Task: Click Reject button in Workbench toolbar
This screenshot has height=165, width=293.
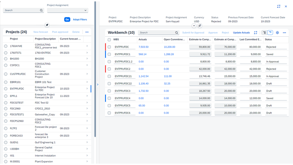Action: pyautogui.click(x=225, y=32)
